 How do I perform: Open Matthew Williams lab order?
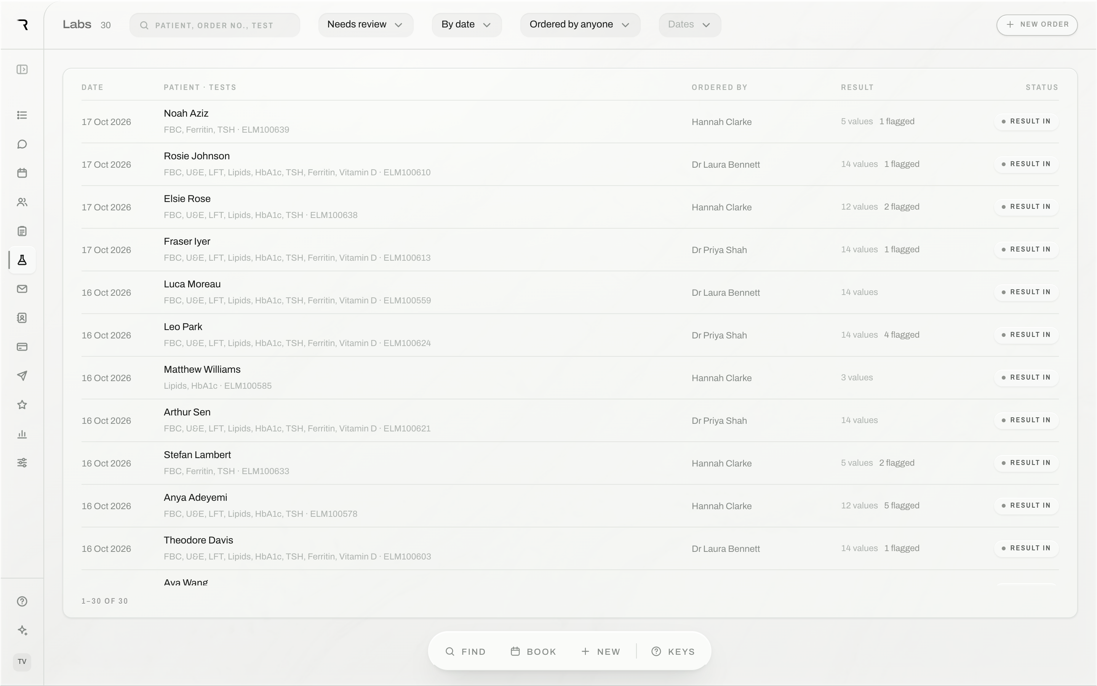tap(570, 377)
